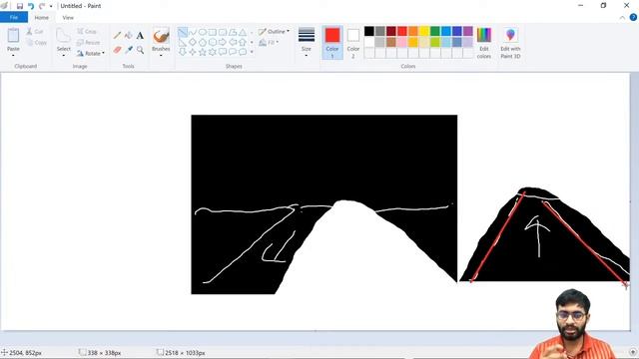This screenshot has width=639, height=359.
Task: Choose the Diamond shape
Action: pyautogui.click(x=193, y=42)
